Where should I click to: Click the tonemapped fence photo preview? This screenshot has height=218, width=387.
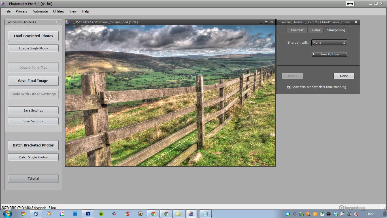(170, 96)
